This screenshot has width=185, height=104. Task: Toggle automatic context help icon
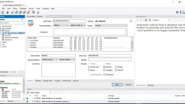coord(150,20)
